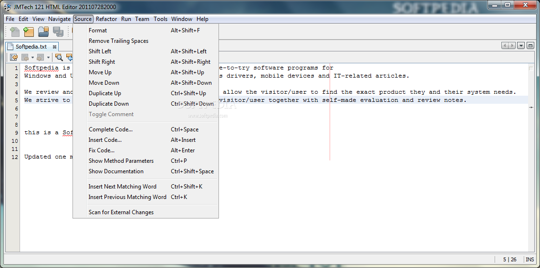Show opened documents list dropdown
Image resolution: width=540 pixels, height=268 pixels.
[521, 45]
